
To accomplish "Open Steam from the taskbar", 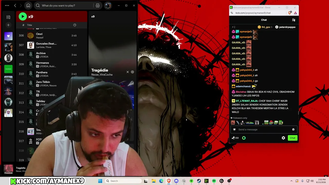I will [199, 181].
